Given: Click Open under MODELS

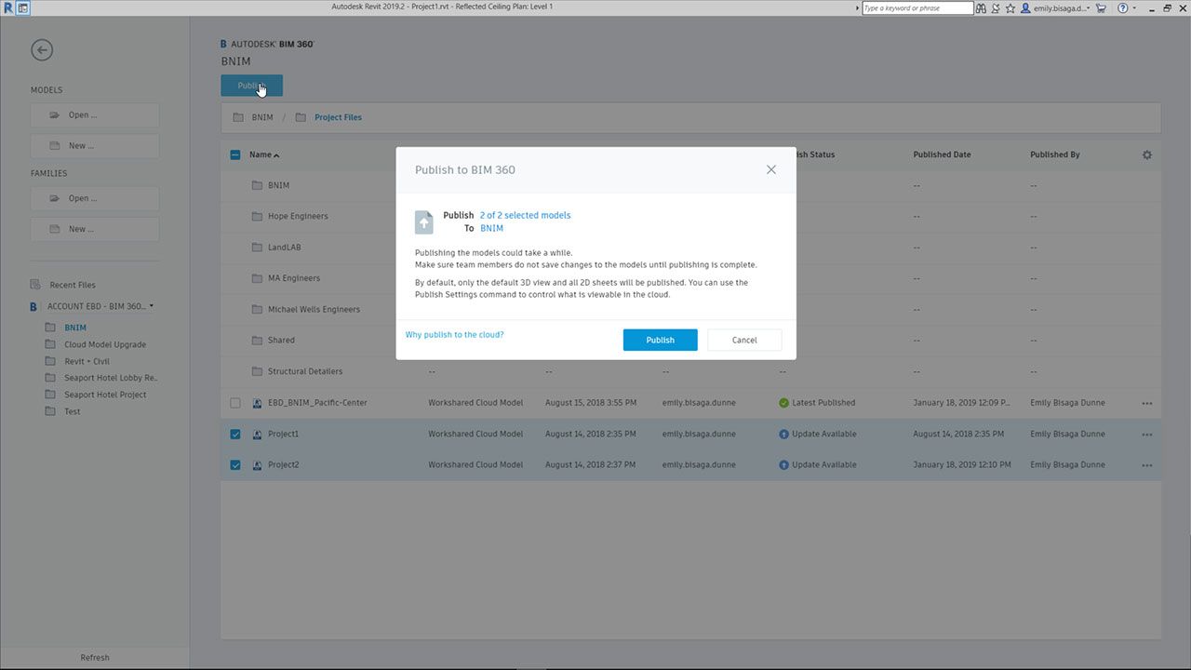Looking at the screenshot, I should 94,115.
